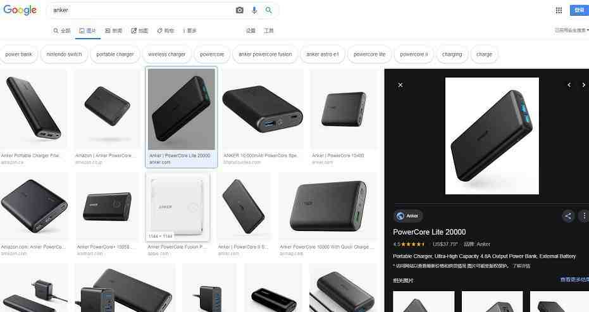Image resolution: width=589 pixels, height=312 pixels.
Task: Select the Images tab
Action: (87, 31)
